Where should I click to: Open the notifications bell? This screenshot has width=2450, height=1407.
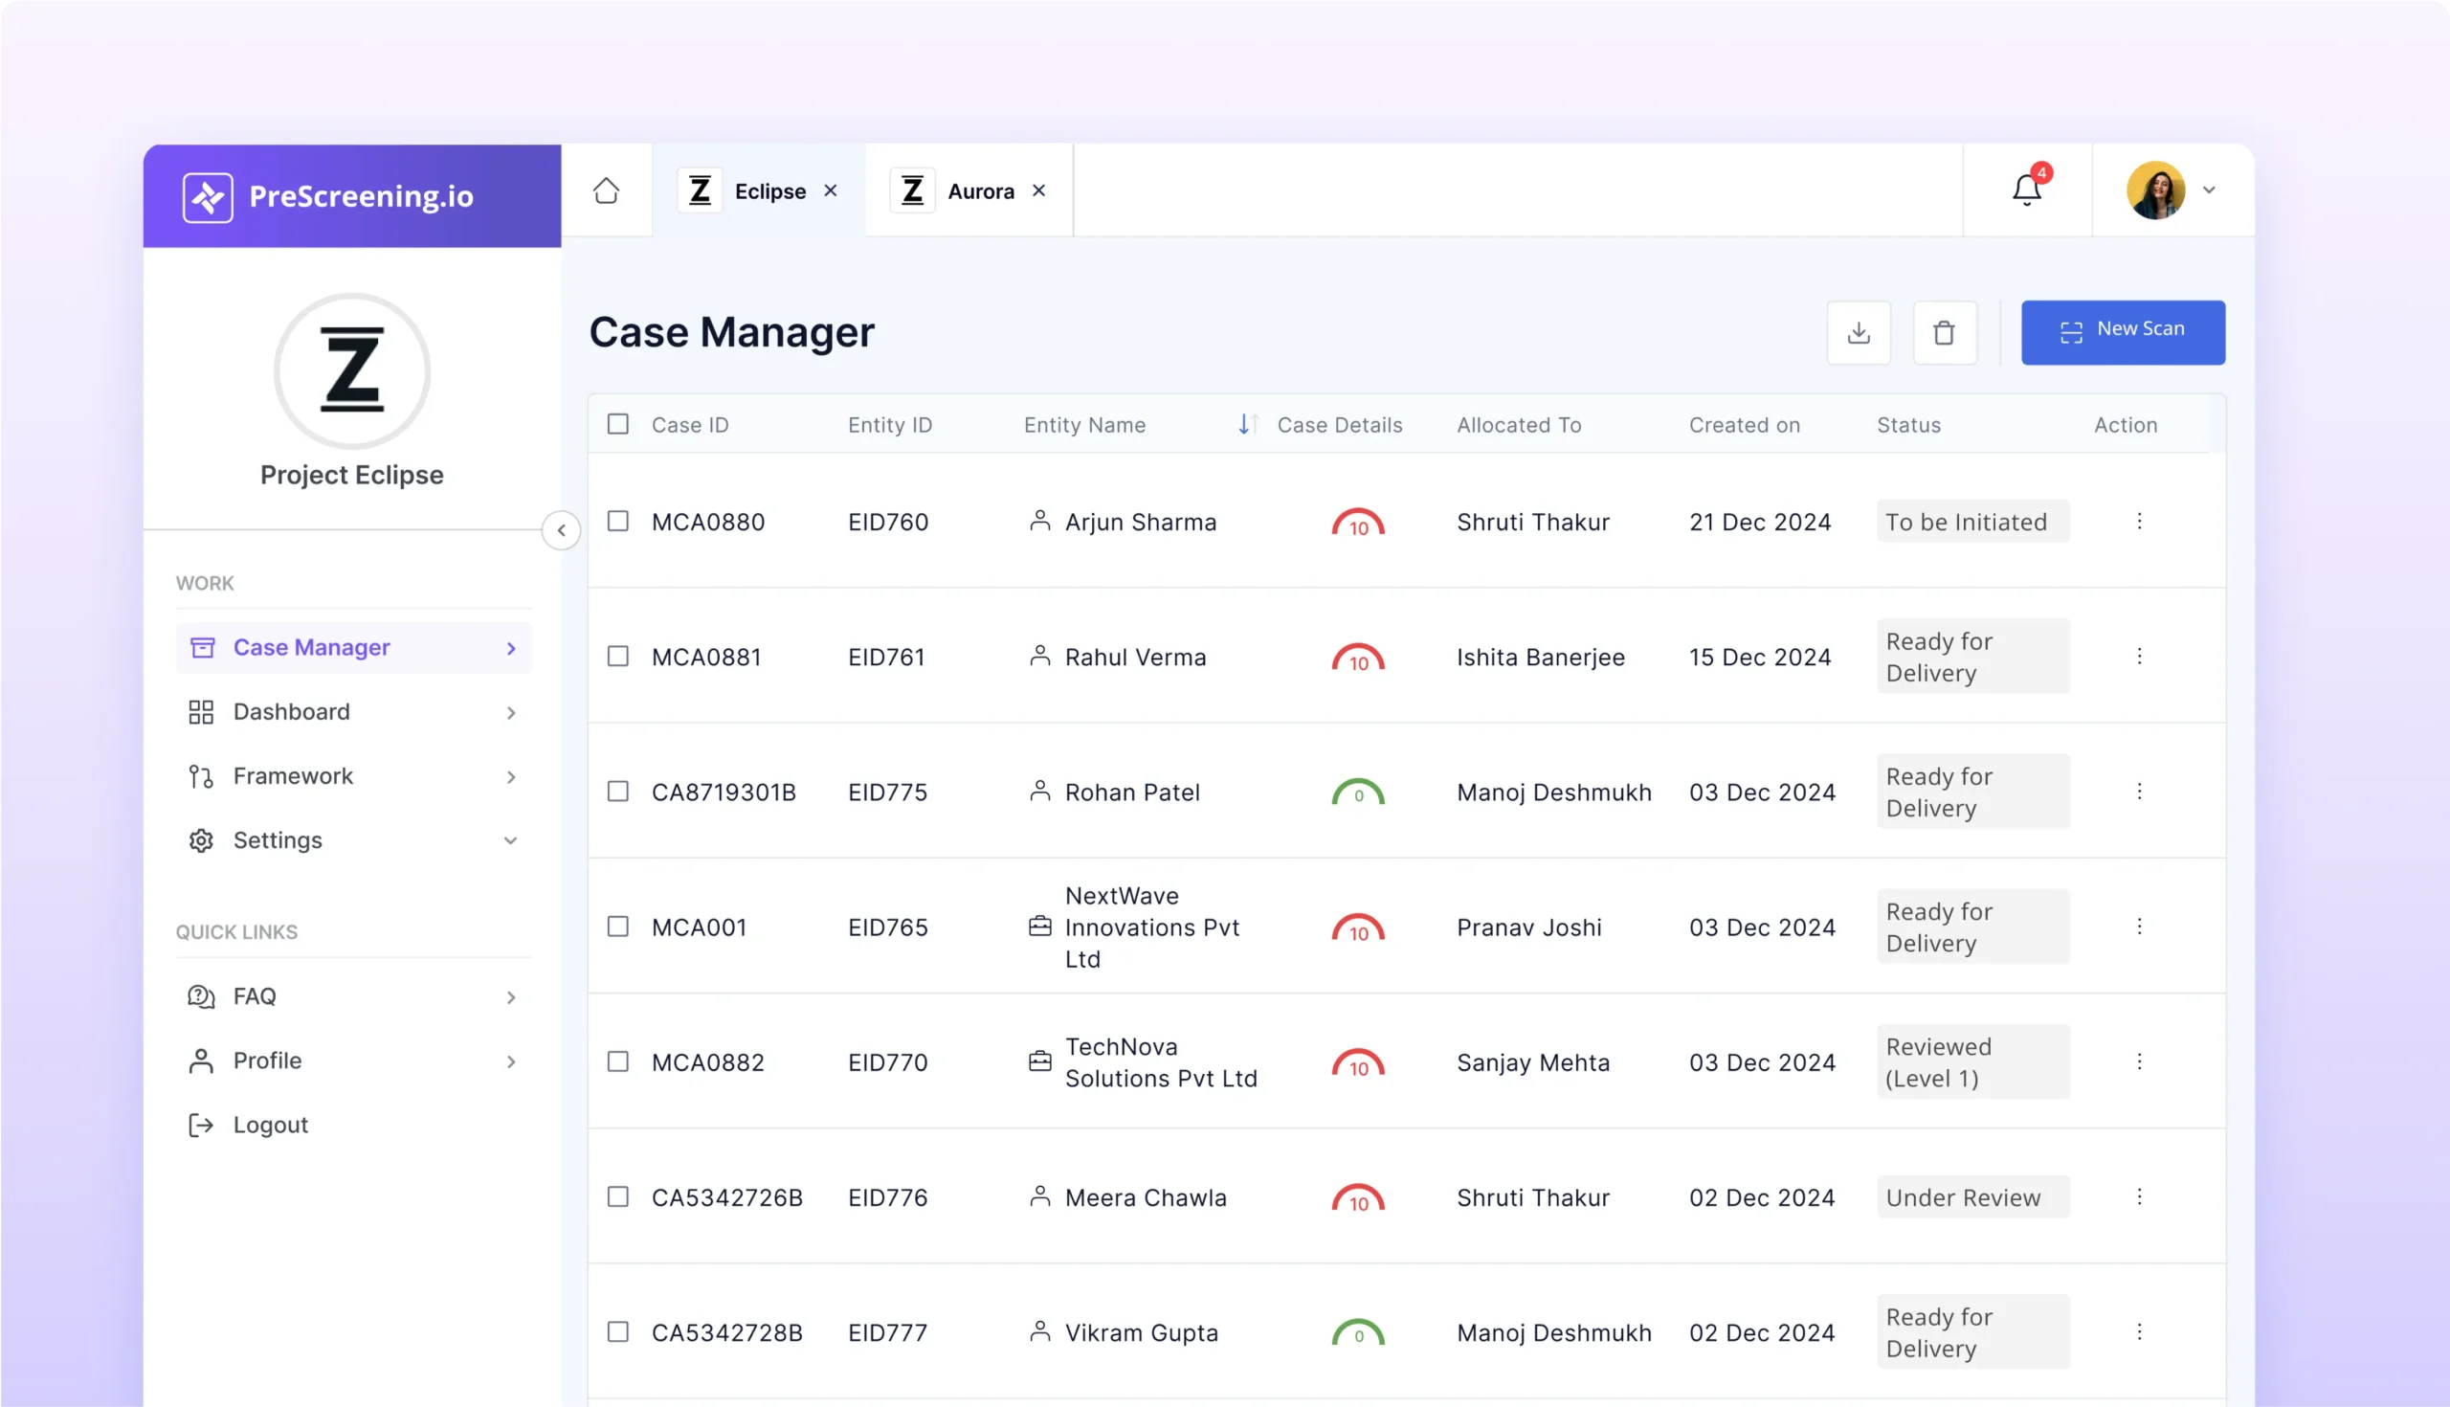[2026, 190]
